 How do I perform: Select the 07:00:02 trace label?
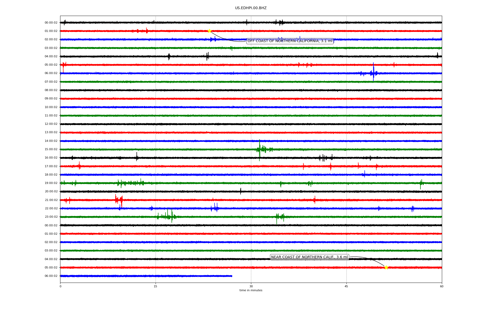point(51,82)
